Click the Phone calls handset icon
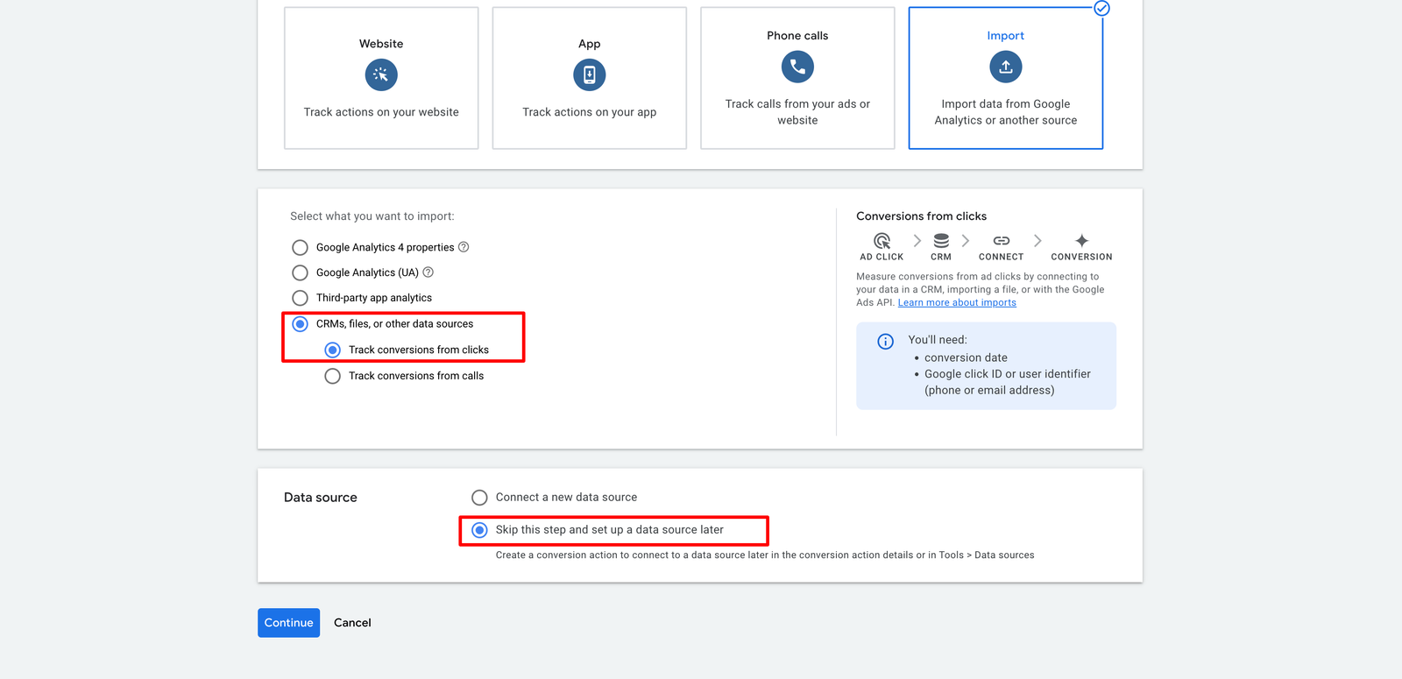Image resolution: width=1402 pixels, height=679 pixels. click(x=797, y=67)
